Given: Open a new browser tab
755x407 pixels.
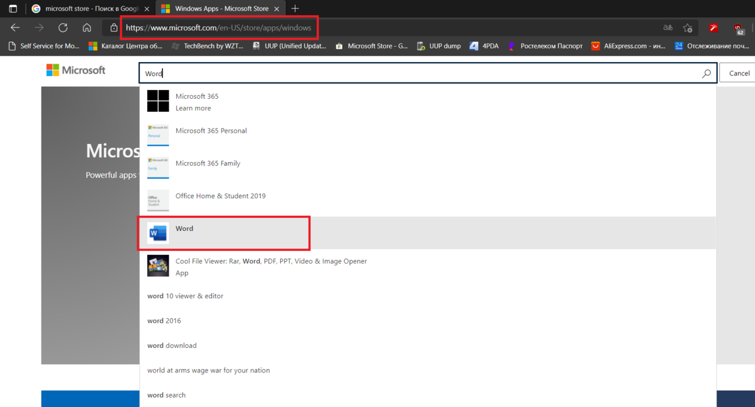Looking at the screenshot, I should (295, 9).
